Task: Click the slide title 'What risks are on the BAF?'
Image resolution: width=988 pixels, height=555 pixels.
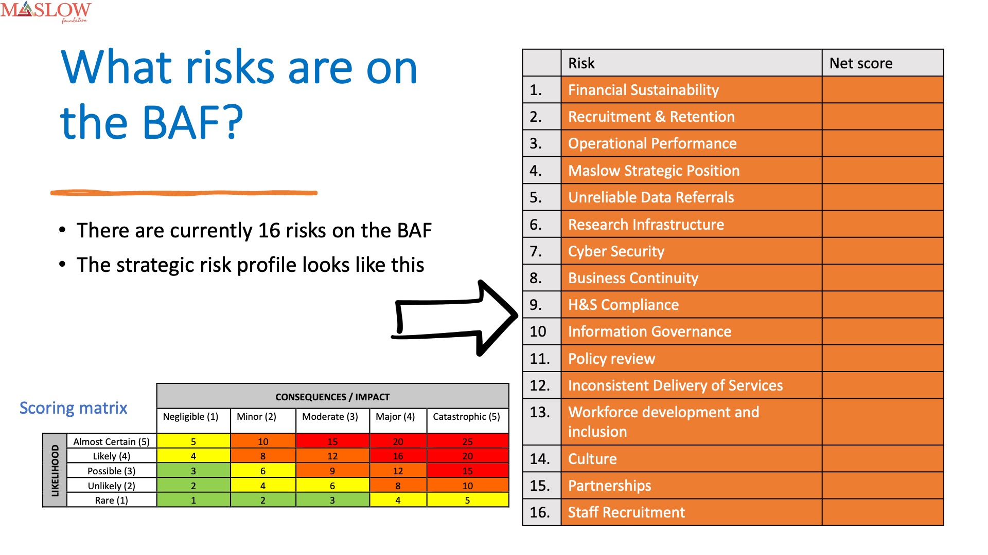Action: (x=239, y=94)
